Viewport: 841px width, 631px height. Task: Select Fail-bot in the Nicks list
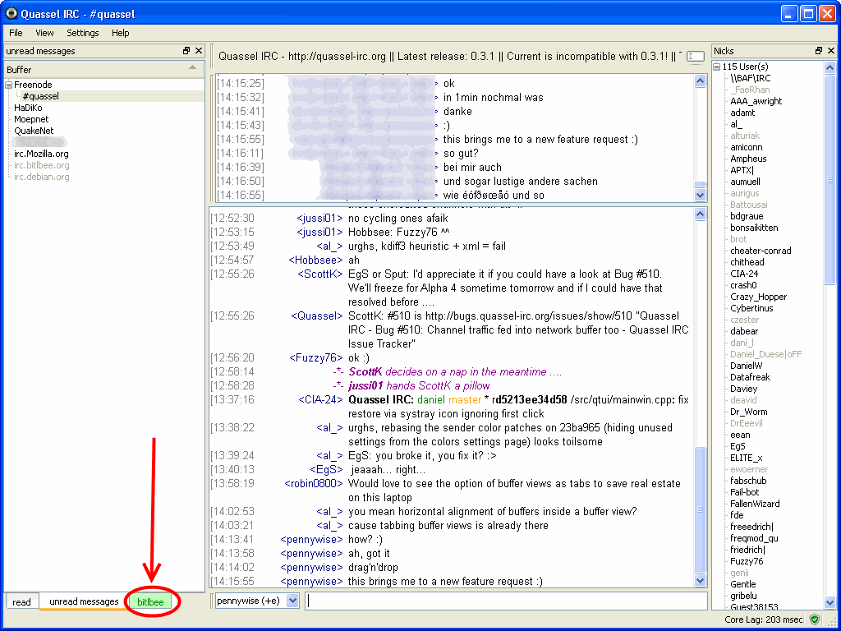[744, 492]
